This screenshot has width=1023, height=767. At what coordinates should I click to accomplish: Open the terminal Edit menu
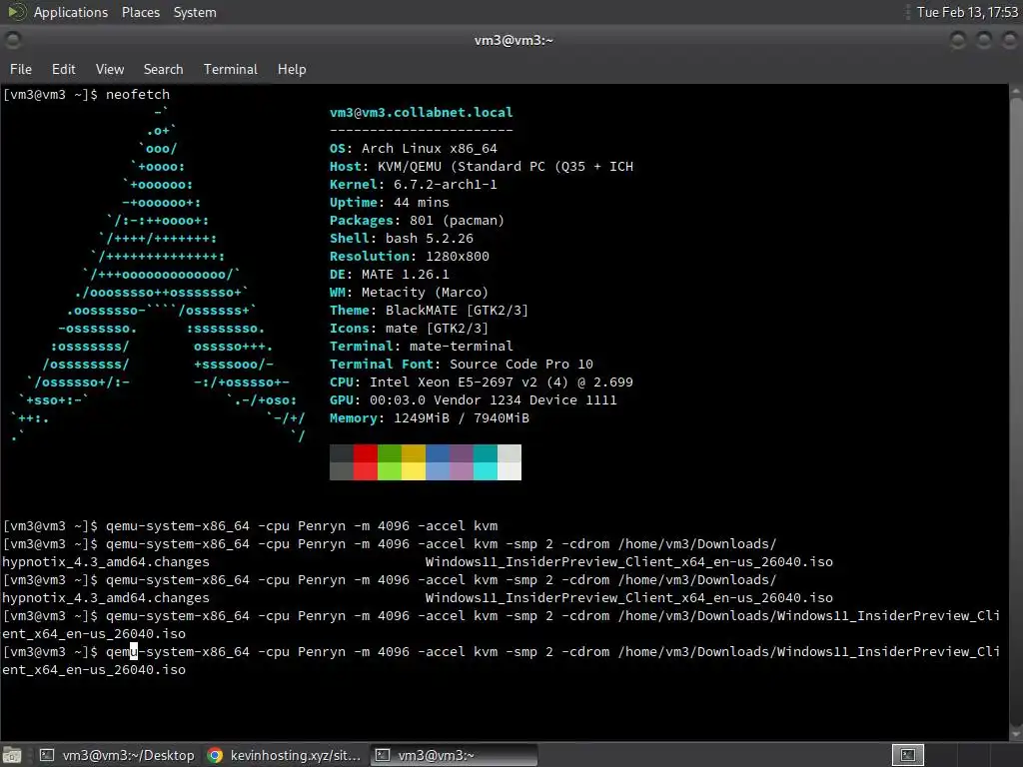63,69
